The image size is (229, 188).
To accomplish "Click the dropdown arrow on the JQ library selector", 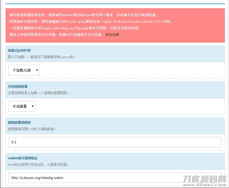I will coord(37,70).
